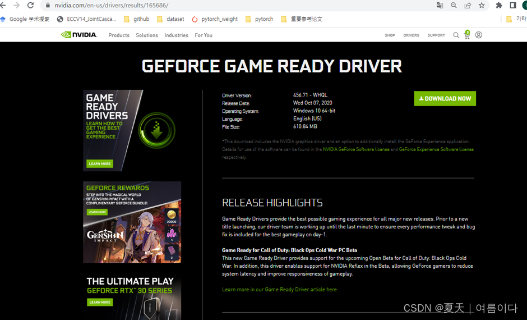Click the RELEASE HIGHLIGHTS heading
Screen dimensions: 527x320
tap(272, 203)
